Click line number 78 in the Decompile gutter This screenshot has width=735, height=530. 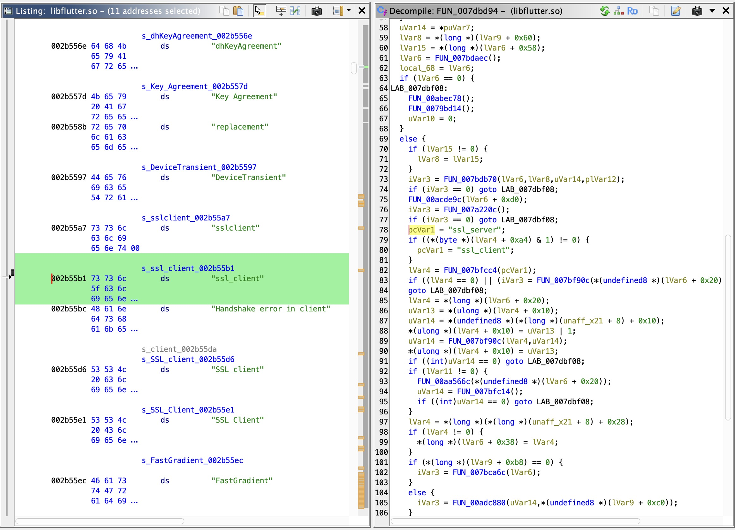point(383,230)
